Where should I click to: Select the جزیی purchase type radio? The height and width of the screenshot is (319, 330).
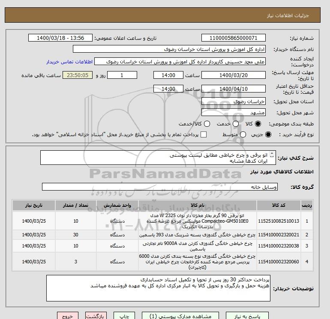(268, 134)
